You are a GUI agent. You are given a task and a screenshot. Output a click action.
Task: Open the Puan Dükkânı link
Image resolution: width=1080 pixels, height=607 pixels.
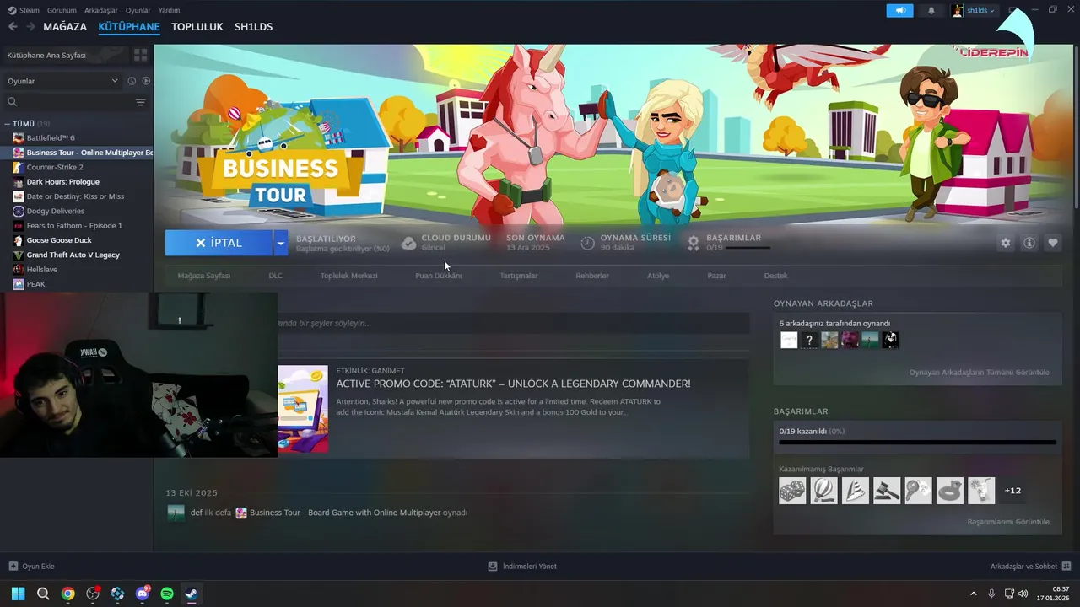pos(438,276)
